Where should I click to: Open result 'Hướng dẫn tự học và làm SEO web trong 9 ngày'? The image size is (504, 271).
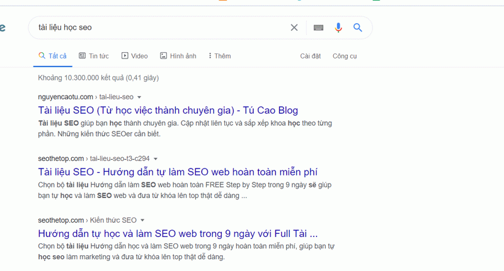[178, 233]
